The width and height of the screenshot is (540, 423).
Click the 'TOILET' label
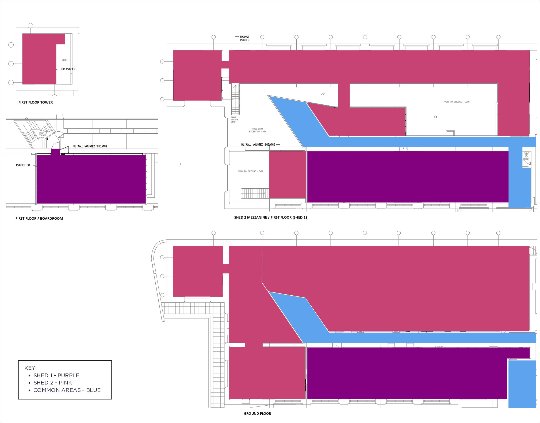[526, 159]
